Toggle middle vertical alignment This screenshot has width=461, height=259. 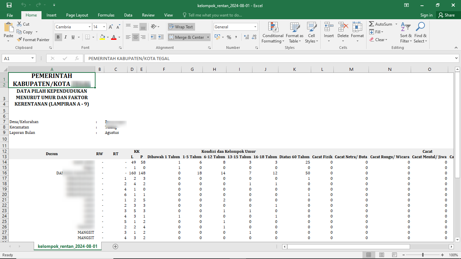[136, 27]
